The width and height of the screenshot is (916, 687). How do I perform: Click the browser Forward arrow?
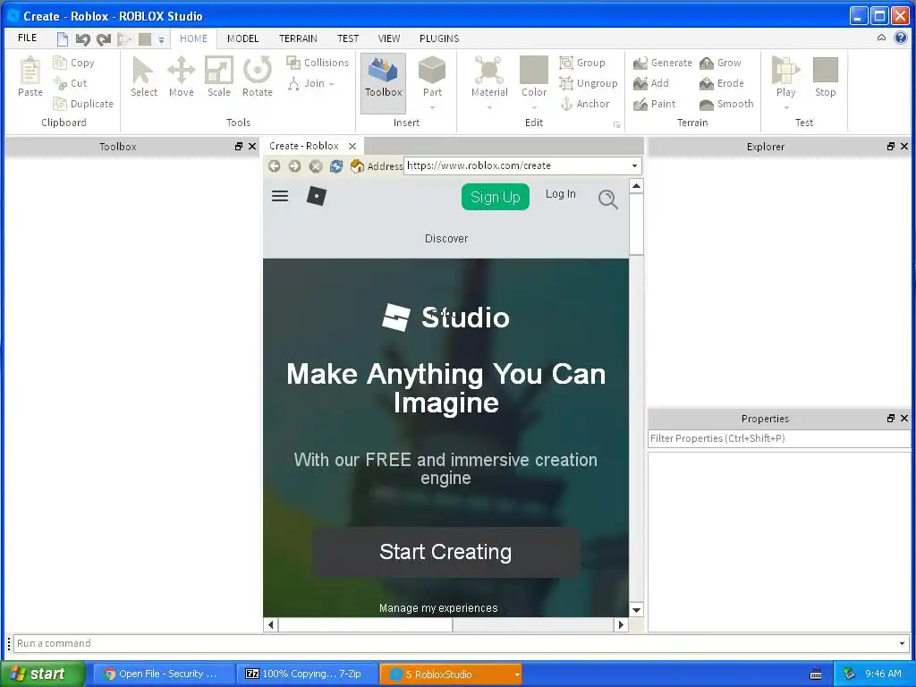[x=294, y=165]
